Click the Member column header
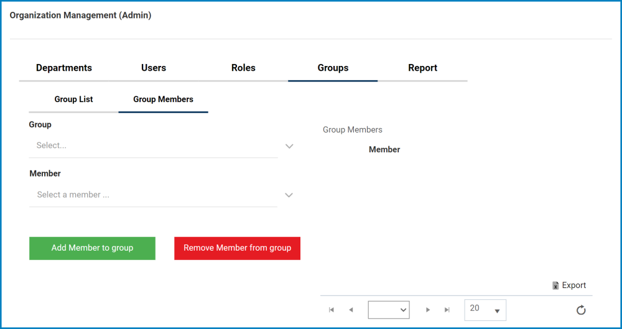 (x=384, y=150)
